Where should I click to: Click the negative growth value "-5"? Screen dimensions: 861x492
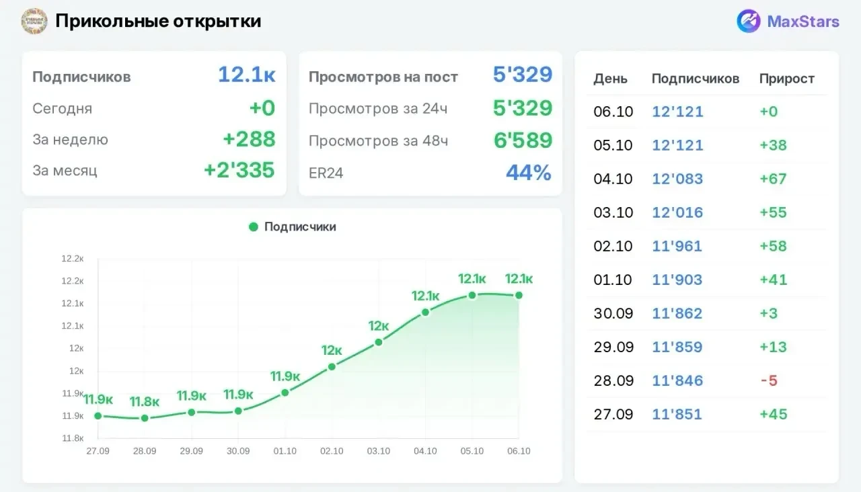pyautogui.click(x=769, y=380)
